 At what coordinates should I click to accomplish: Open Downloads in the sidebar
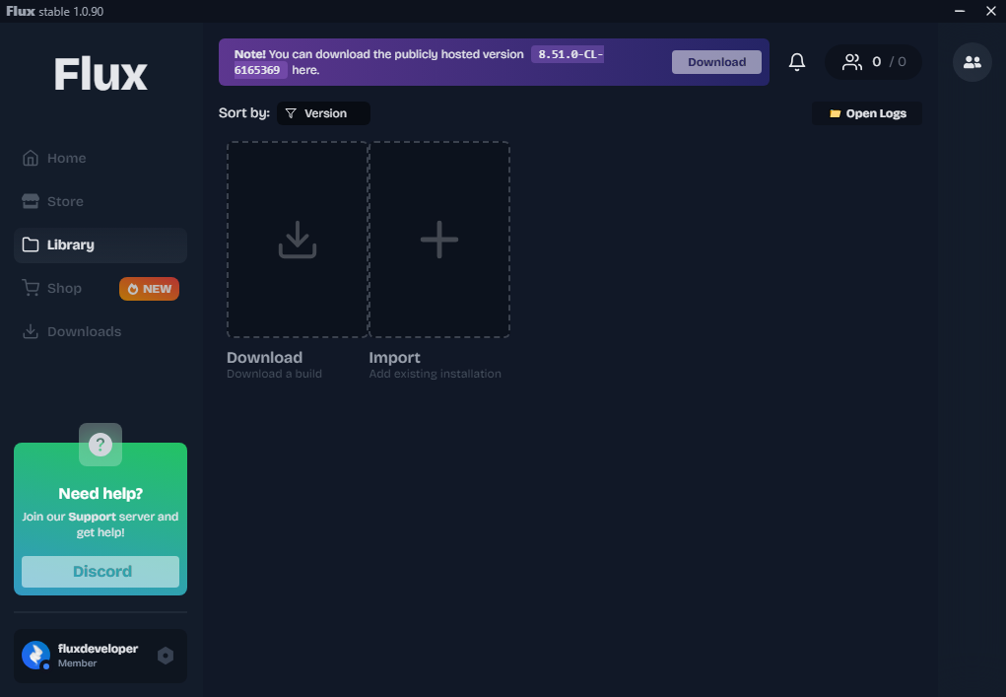(101, 332)
